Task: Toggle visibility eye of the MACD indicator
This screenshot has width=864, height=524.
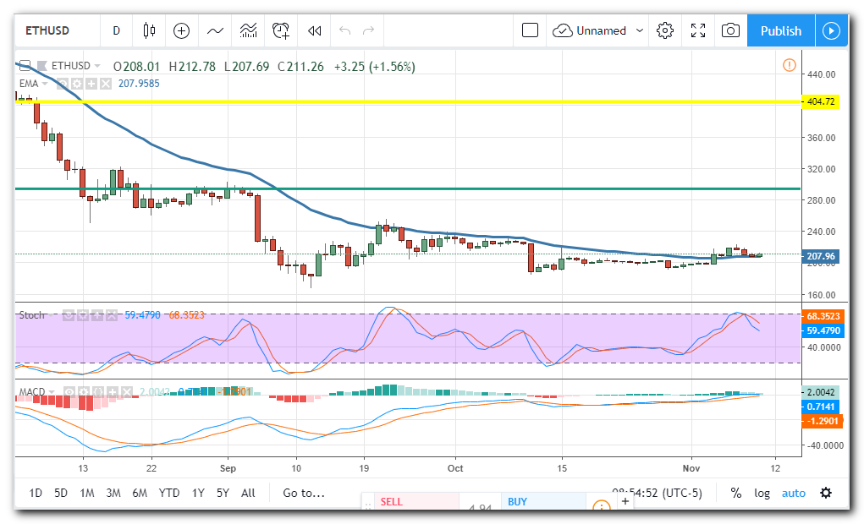Action: point(69,392)
